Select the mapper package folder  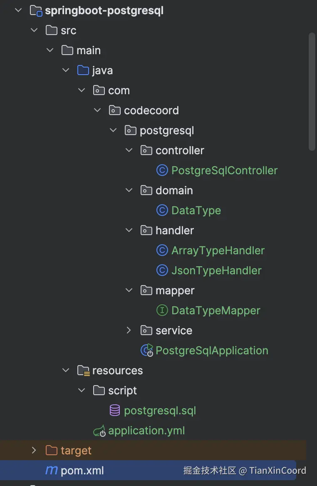(x=175, y=291)
